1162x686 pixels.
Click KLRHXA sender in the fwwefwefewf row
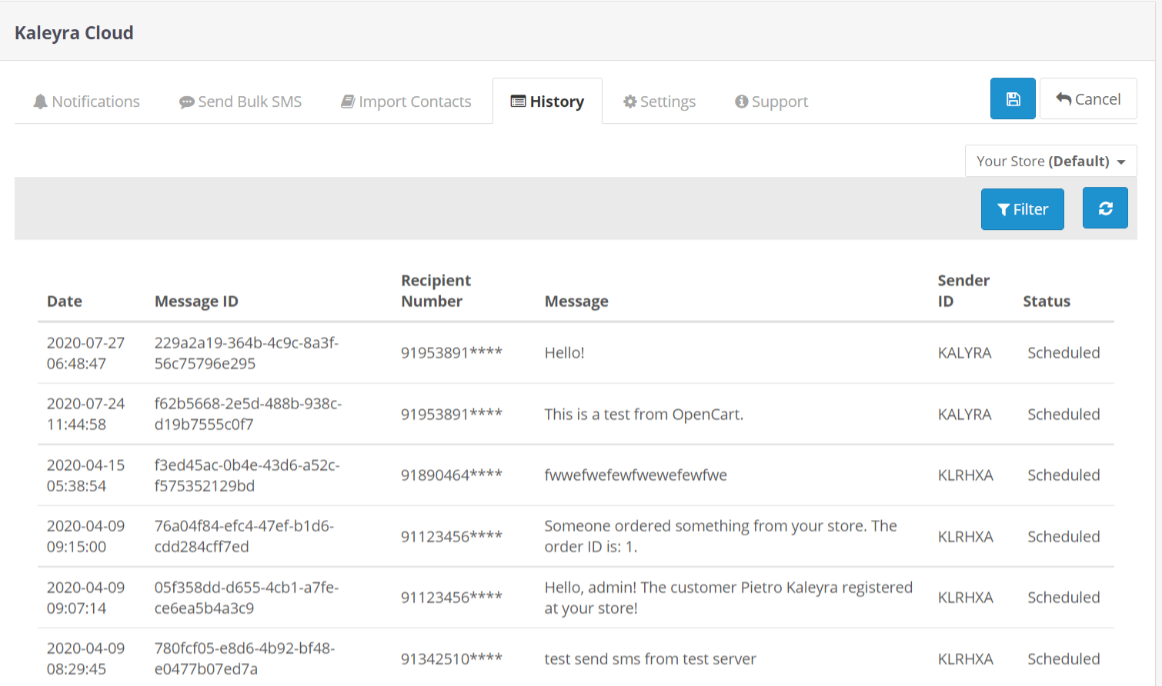pyautogui.click(x=965, y=475)
